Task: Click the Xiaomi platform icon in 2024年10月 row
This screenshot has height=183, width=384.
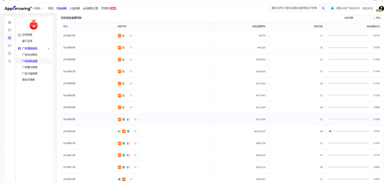Action: click(x=119, y=36)
